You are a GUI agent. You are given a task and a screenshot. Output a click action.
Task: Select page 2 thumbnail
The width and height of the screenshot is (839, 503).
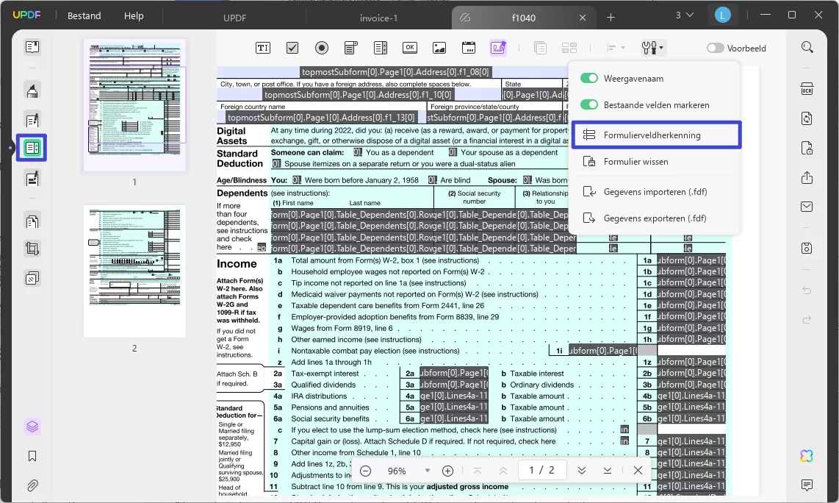click(134, 271)
